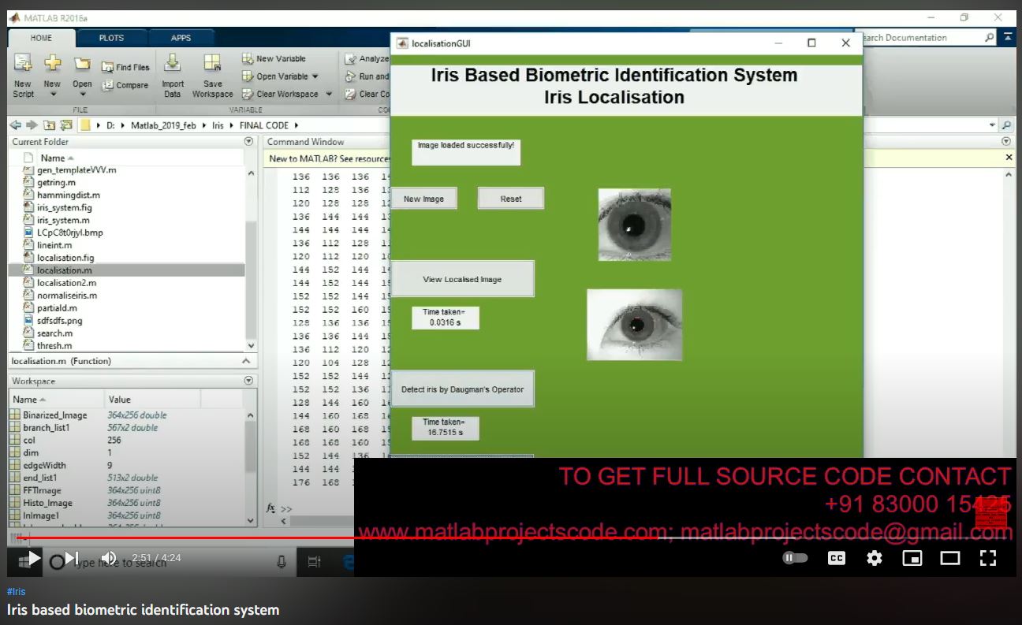Switch to the APPS tab
The width and height of the screenshot is (1022, 625).
(181, 38)
